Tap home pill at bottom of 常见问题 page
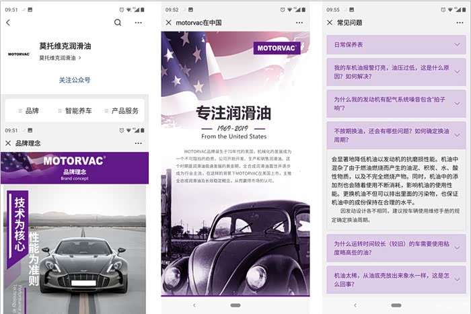Image resolution: width=471 pixels, height=314 pixels. pos(396,305)
